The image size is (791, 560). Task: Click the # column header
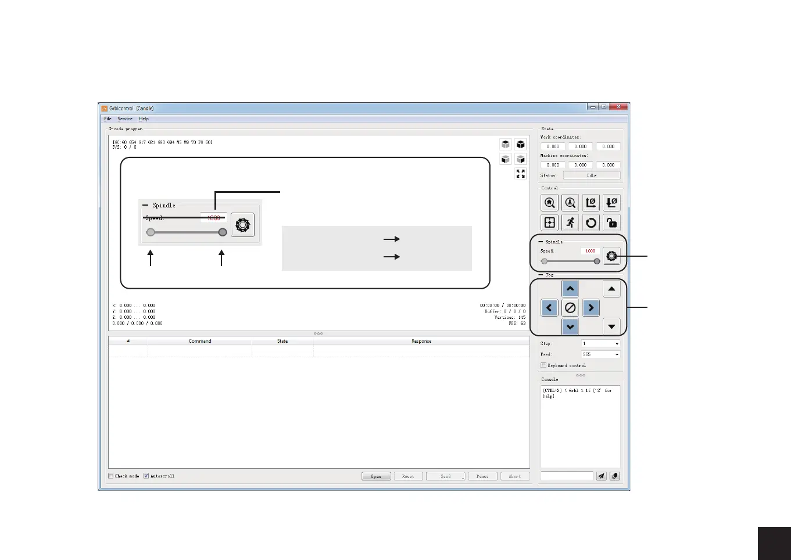point(128,341)
